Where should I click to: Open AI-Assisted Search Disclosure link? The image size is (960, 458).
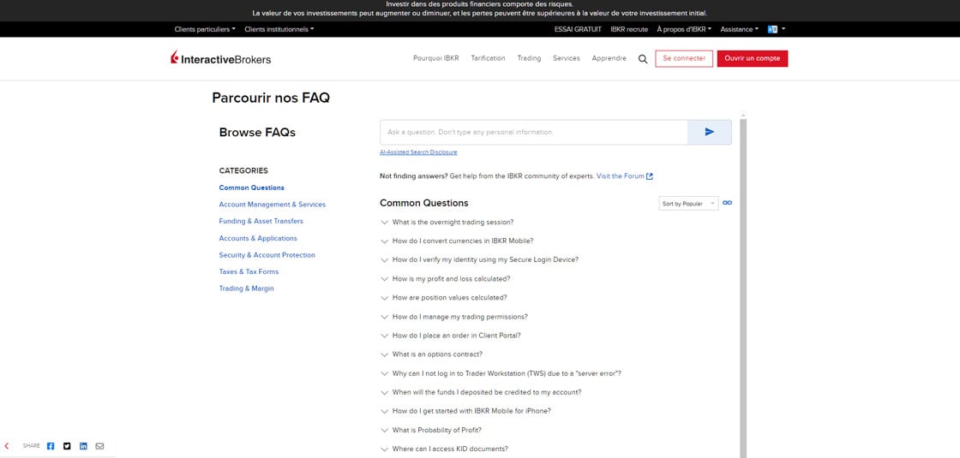point(418,152)
